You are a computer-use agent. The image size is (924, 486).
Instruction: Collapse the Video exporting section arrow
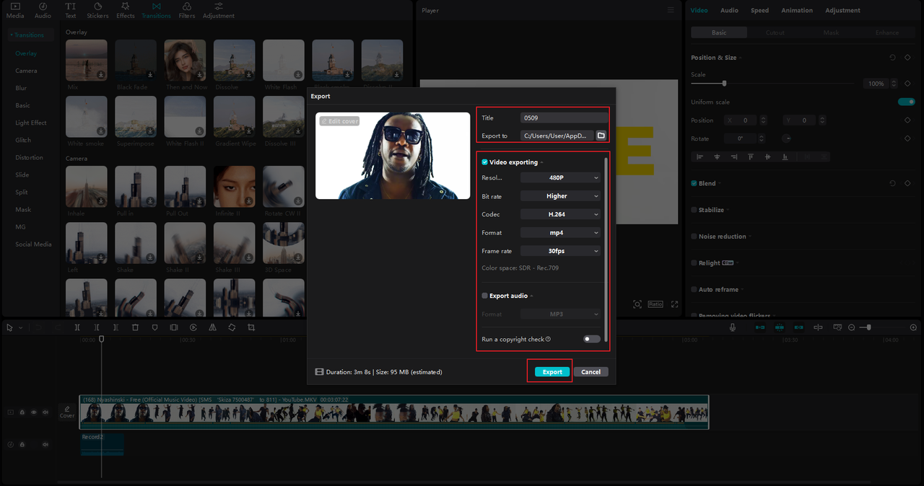(x=542, y=163)
